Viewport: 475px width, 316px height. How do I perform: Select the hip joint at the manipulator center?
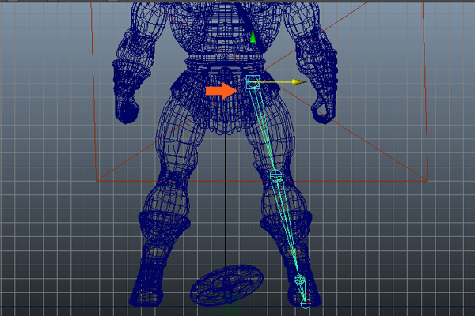pyautogui.click(x=253, y=82)
